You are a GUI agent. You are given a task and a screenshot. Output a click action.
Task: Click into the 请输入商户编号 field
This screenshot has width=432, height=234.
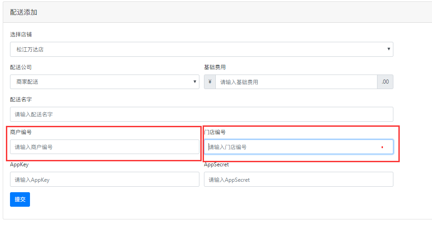pyautogui.click(x=104, y=147)
